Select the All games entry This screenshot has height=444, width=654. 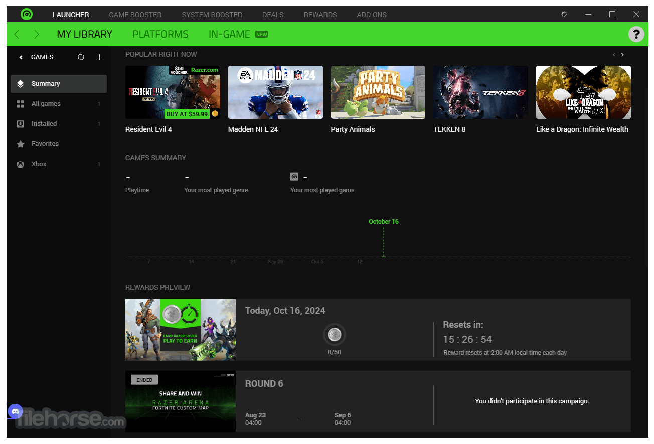click(x=46, y=103)
